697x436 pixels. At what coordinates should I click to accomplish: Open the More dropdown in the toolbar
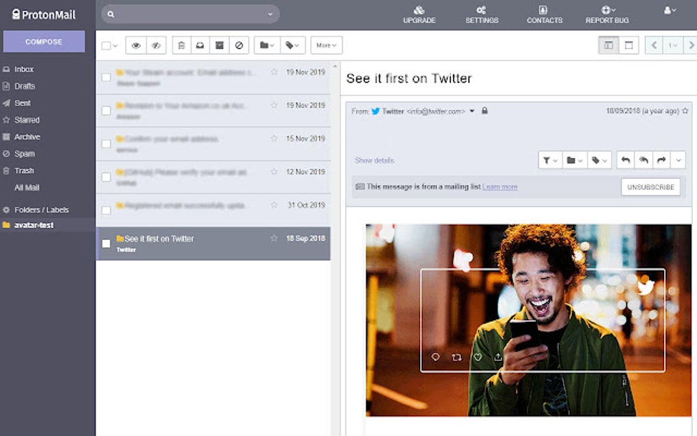coord(326,44)
